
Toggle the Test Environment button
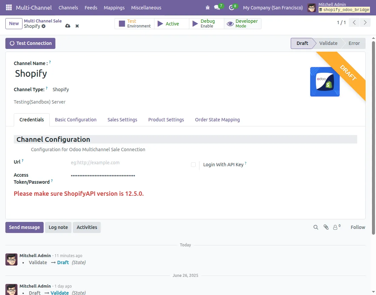(x=135, y=23)
